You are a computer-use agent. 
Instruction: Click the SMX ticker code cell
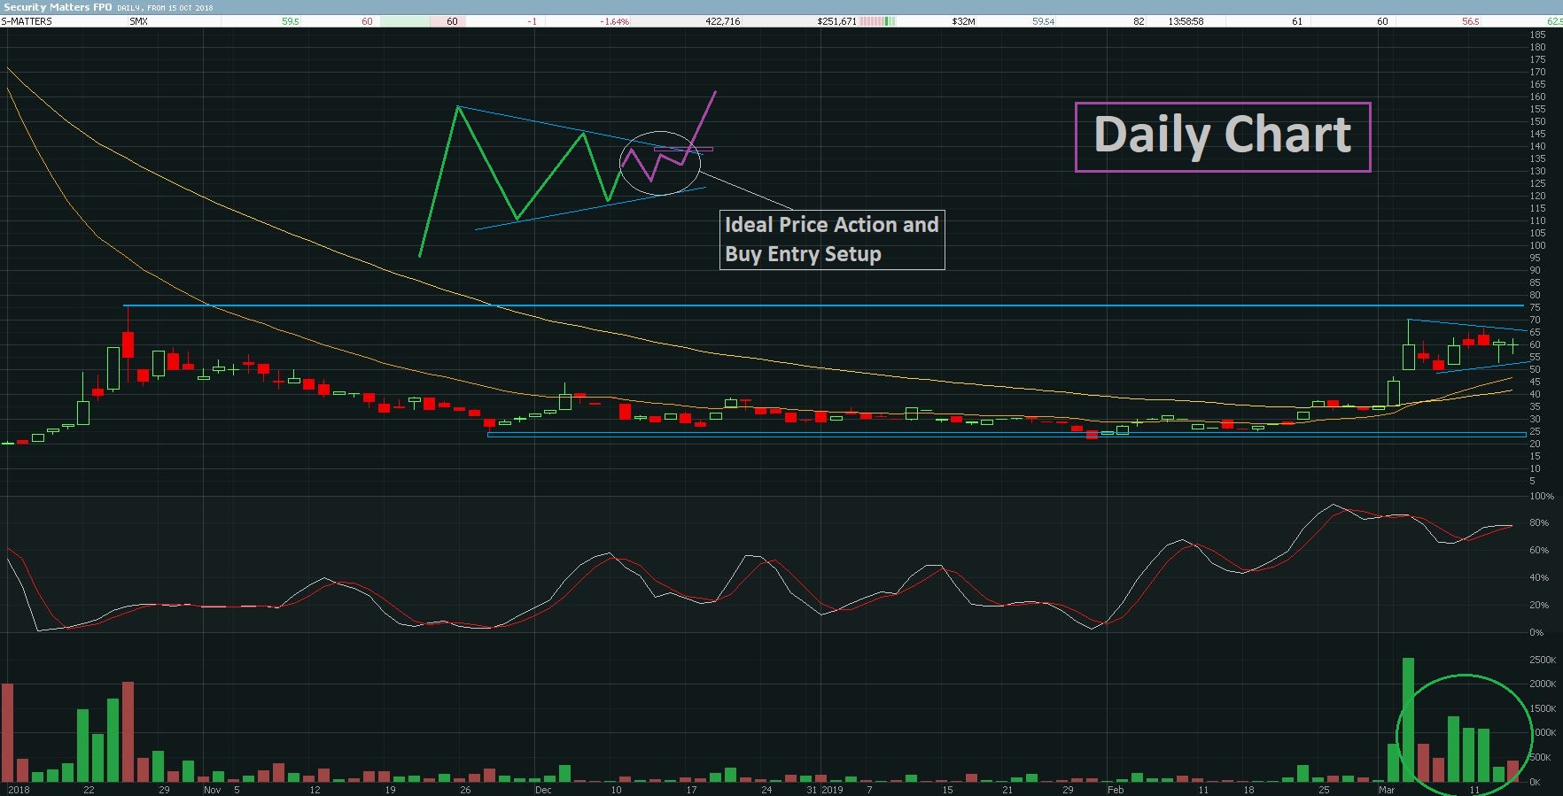(x=138, y=21)
